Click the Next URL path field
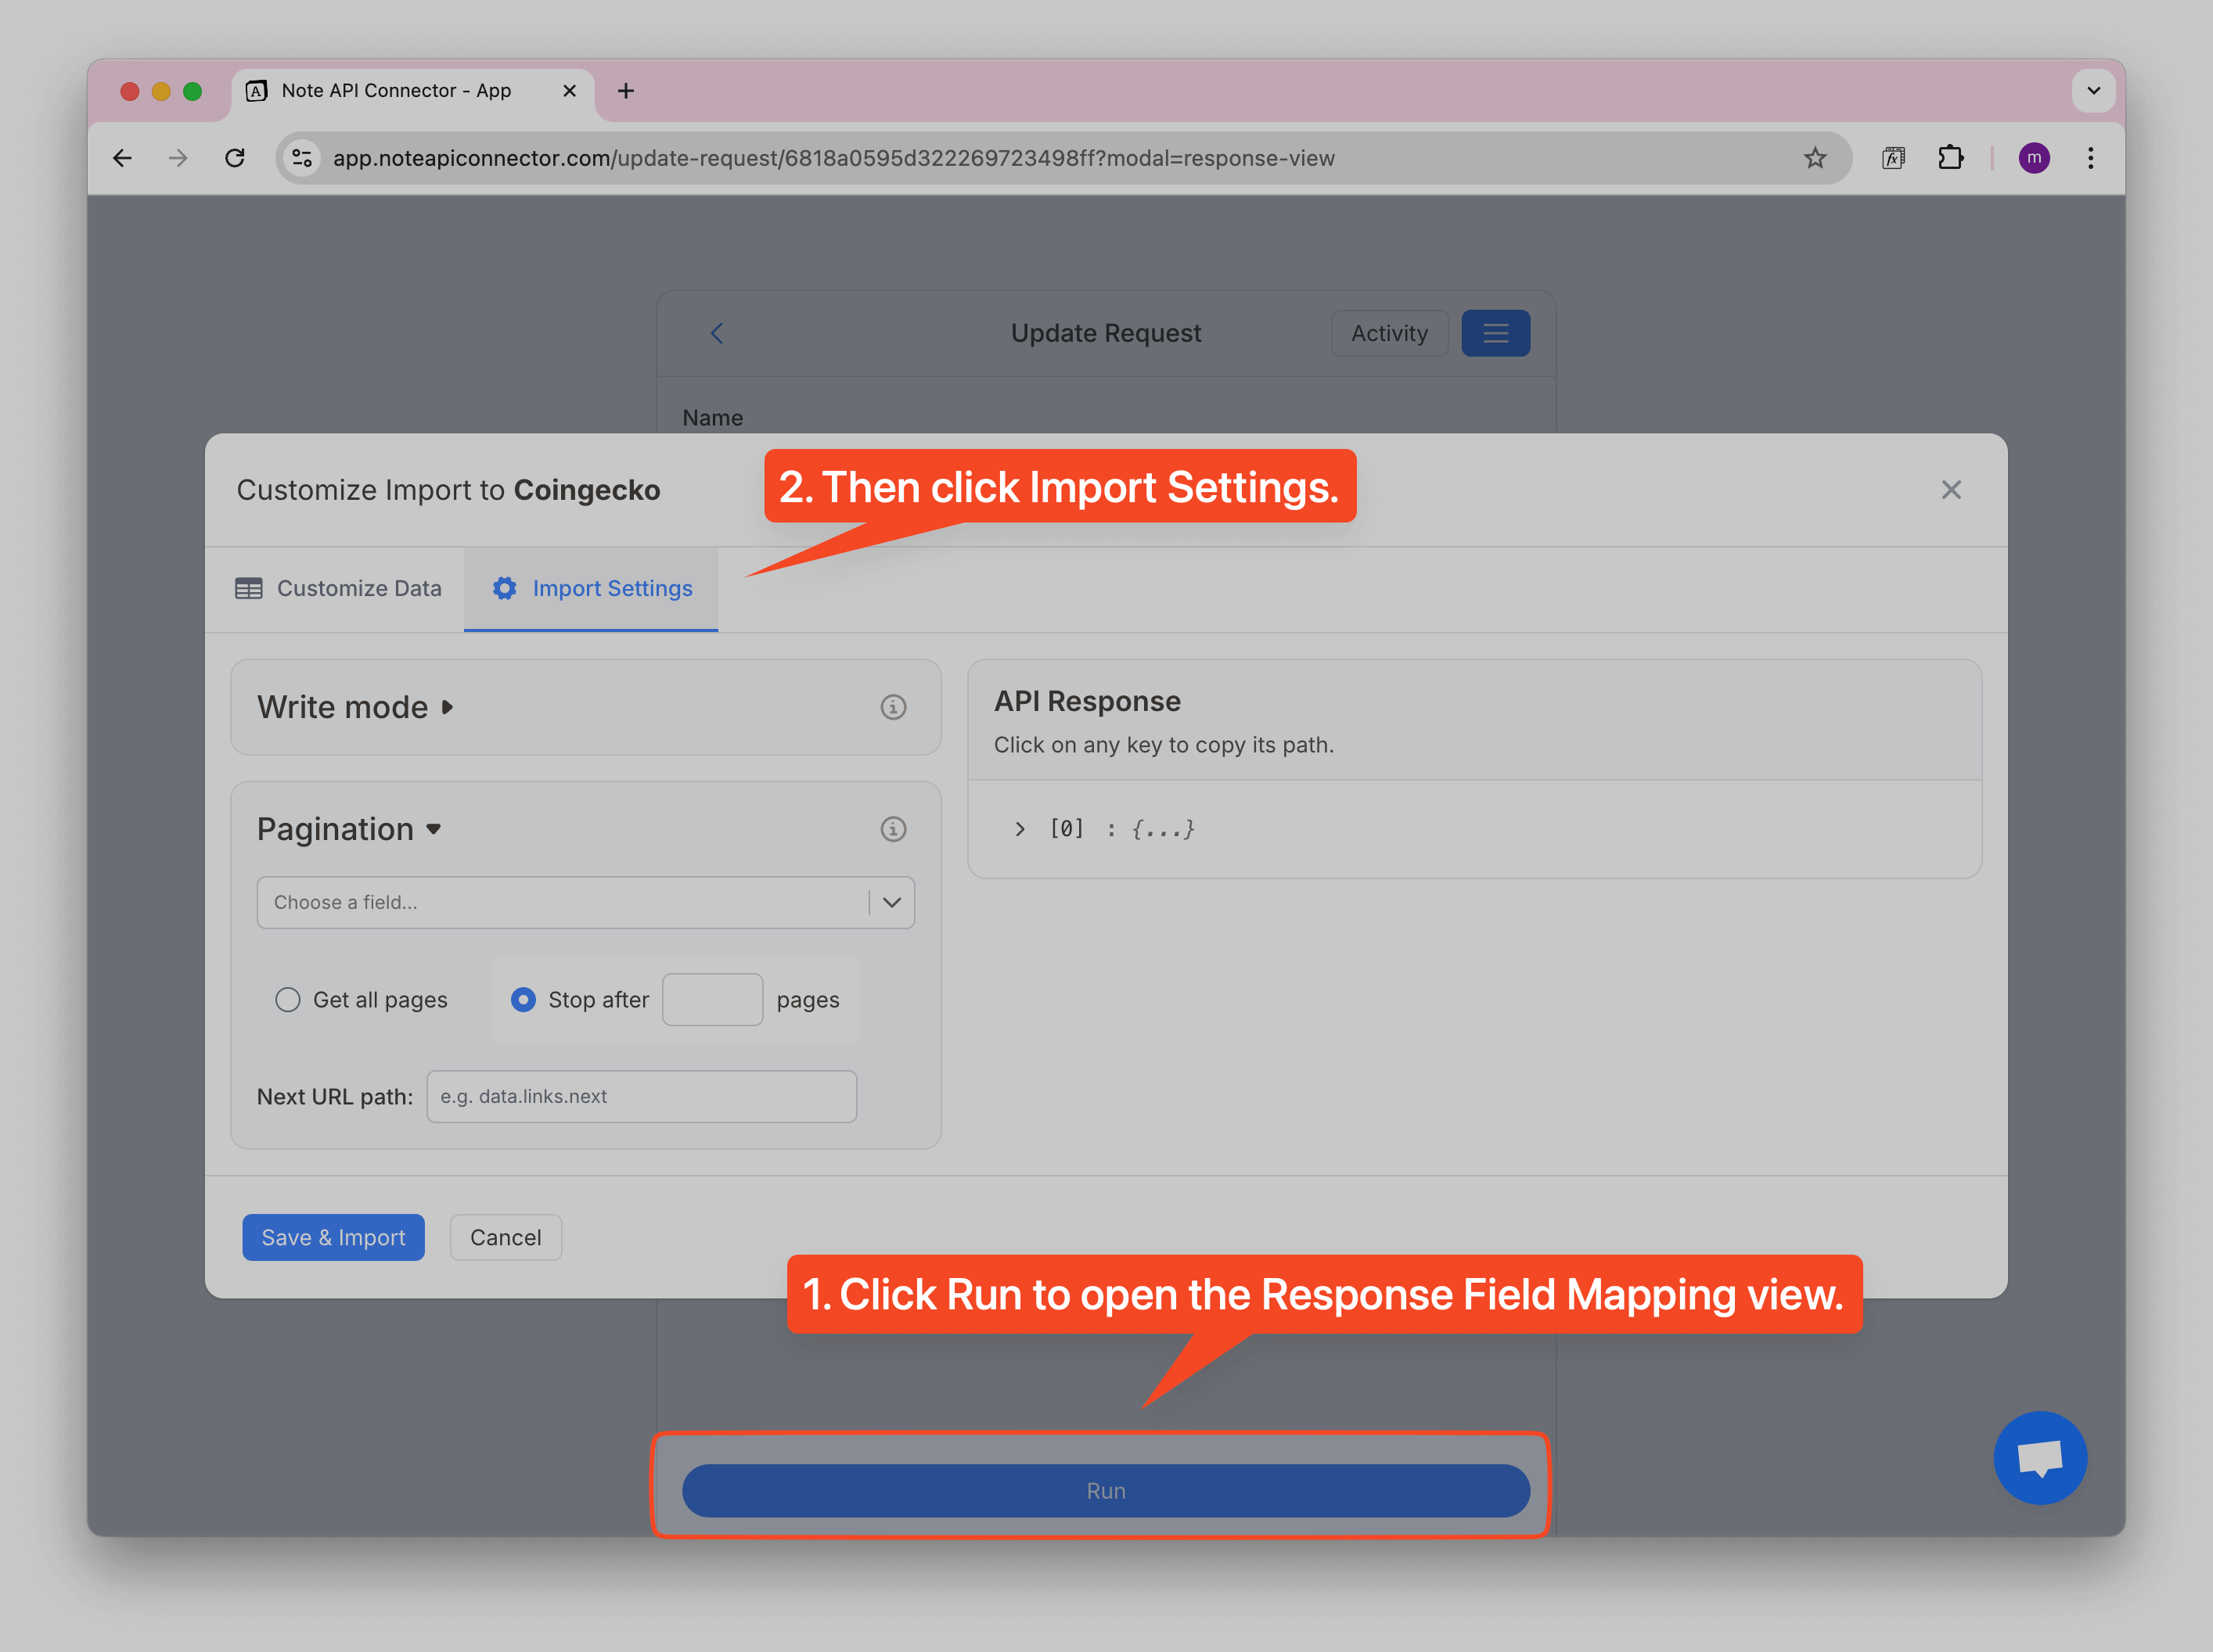 pyautogui.click(x=642, y=1097)
